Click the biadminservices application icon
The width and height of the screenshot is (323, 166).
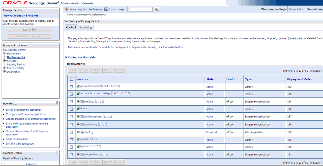coord(82,117)
